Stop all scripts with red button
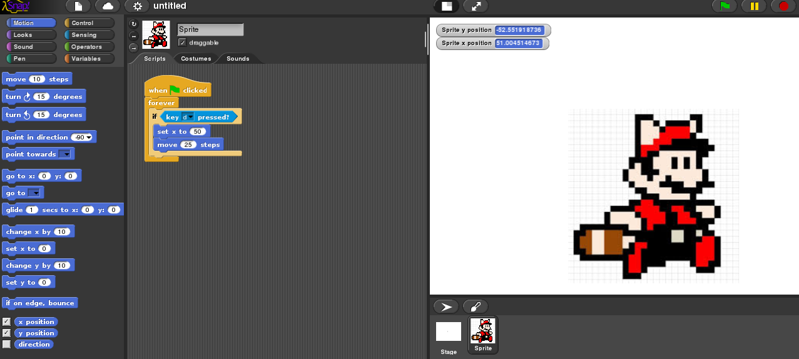 pyautogui.click(x=783, y=6)
